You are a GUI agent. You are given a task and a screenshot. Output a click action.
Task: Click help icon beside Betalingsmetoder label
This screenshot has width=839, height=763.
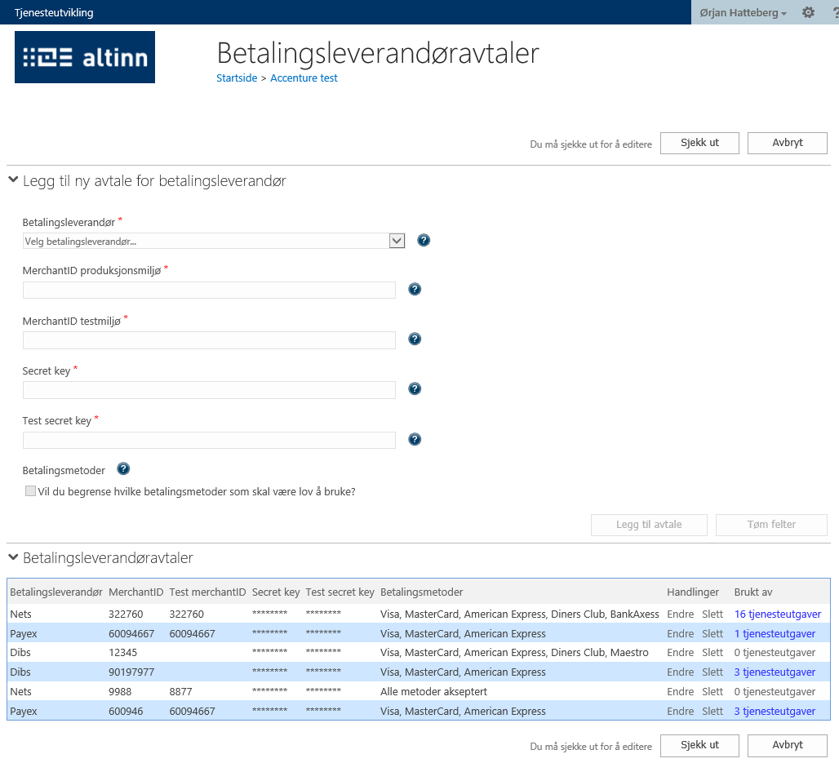tap(123, 469)
